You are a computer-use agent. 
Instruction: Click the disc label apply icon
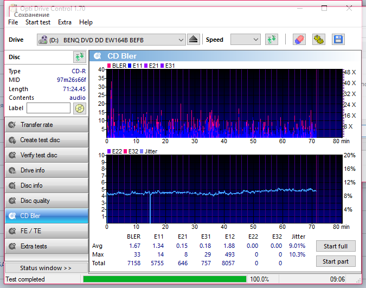pos(79,108)
